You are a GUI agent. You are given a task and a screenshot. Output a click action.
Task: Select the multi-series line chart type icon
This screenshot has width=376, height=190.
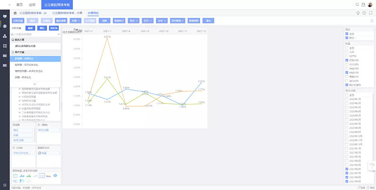42,175
